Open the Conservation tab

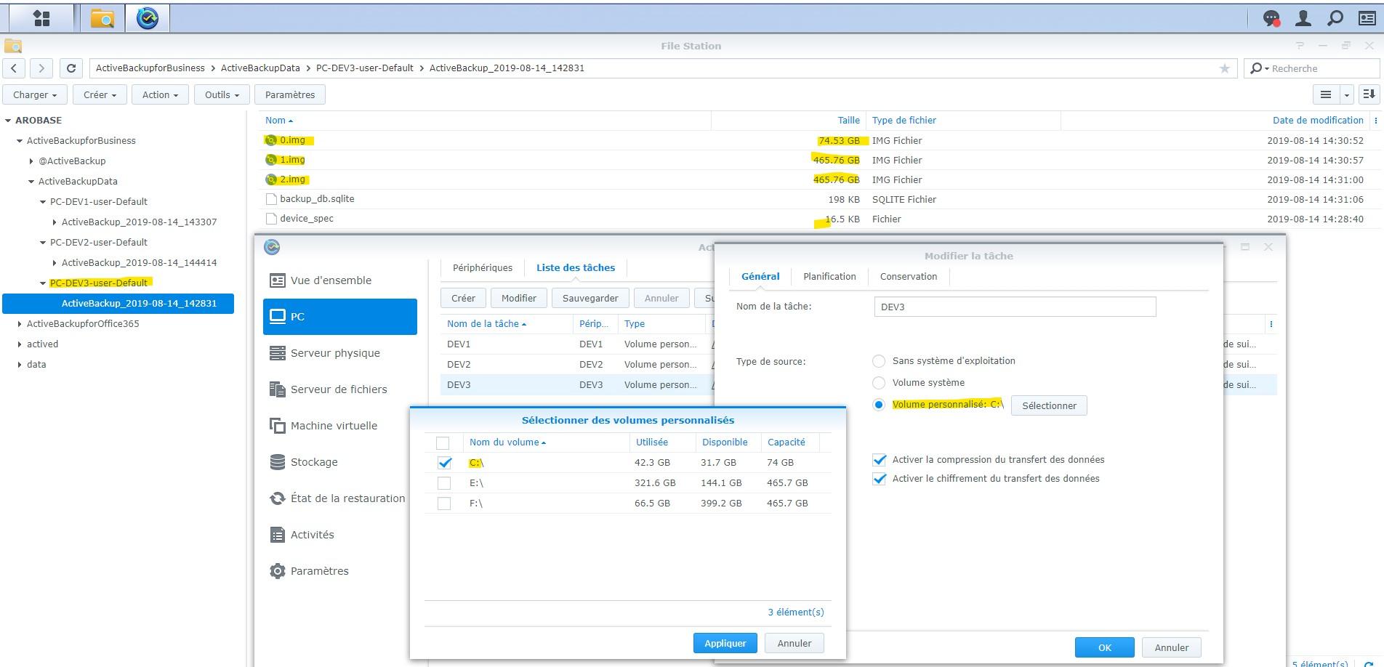tap(909, 276)
